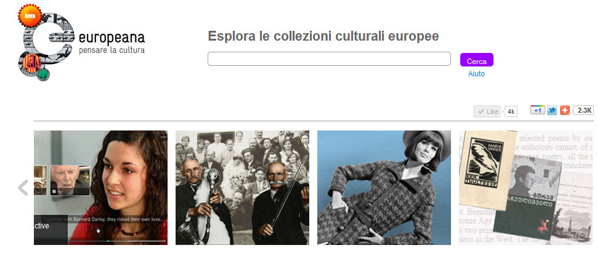This screenshot has width=597, height=253.
Task: Click the video progress bar in first thumbnail
Action: pos(117,241)
